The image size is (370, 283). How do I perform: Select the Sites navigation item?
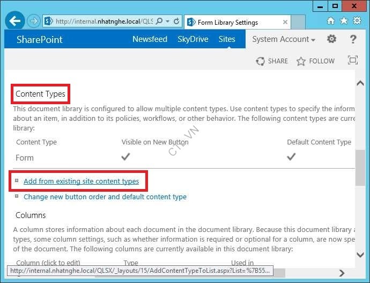(x=227, y=39)
